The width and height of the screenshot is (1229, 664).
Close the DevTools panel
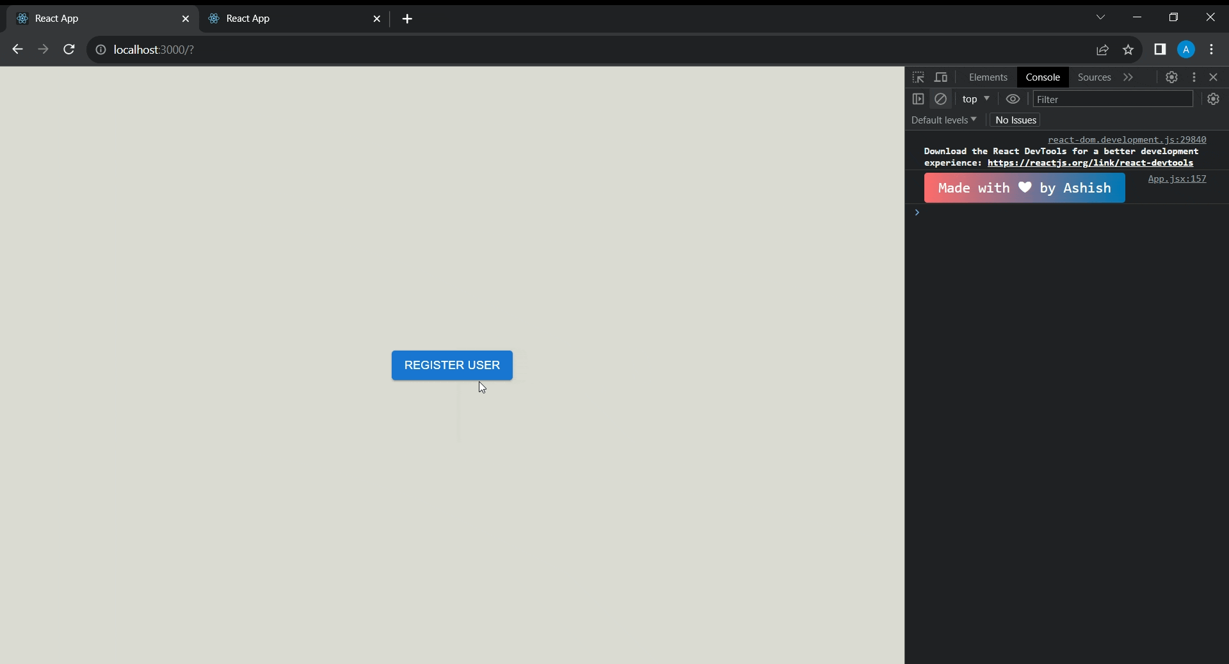[x=1214, y=77]
